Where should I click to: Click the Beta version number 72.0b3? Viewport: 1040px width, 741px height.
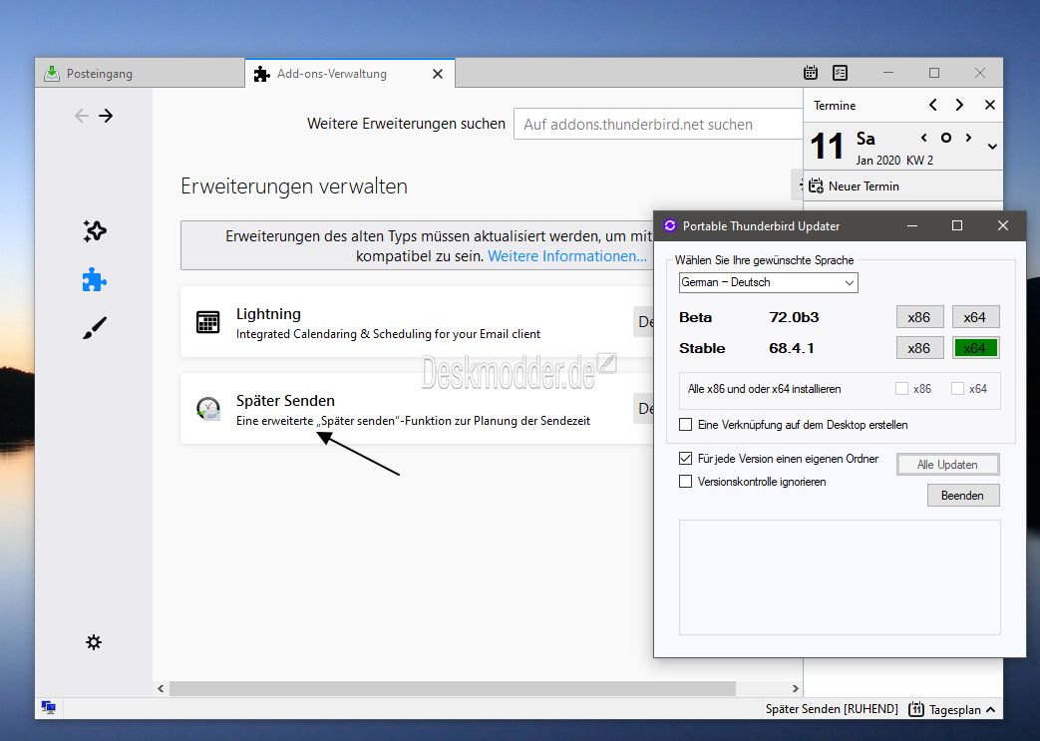point(794,317)
